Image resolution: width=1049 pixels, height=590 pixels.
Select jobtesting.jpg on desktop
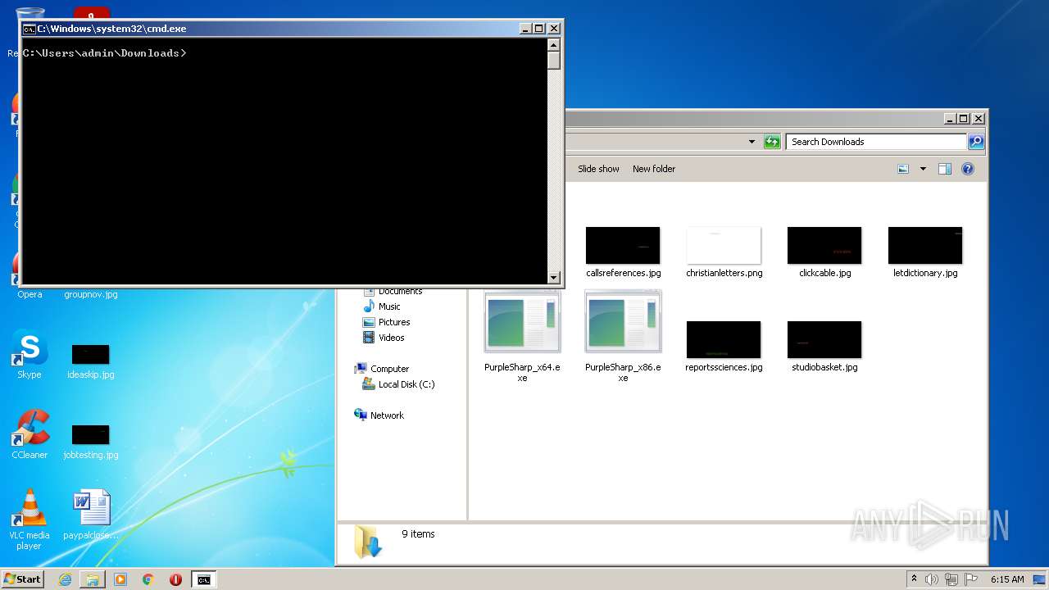point(90,441)
